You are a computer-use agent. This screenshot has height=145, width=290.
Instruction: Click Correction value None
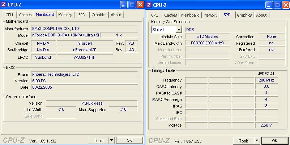point(272,36)
